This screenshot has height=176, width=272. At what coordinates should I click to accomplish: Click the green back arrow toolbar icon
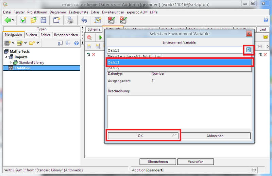[x=7, y=20]
